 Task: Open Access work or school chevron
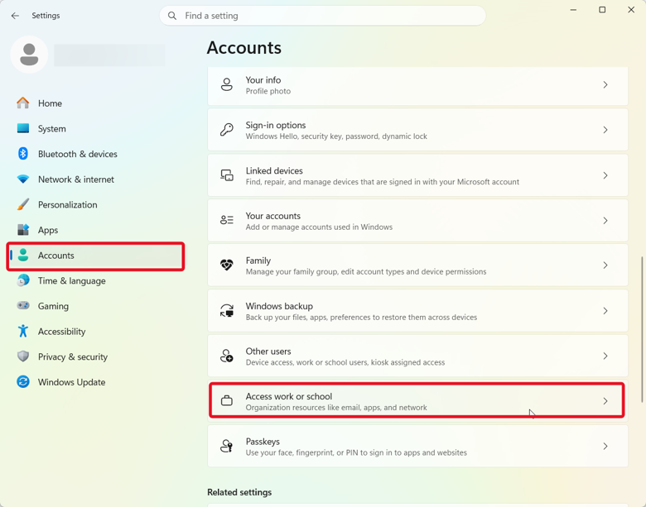[x=605, y=401]
